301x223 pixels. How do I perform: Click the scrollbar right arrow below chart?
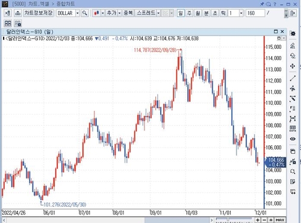click(x=211, y=220)
